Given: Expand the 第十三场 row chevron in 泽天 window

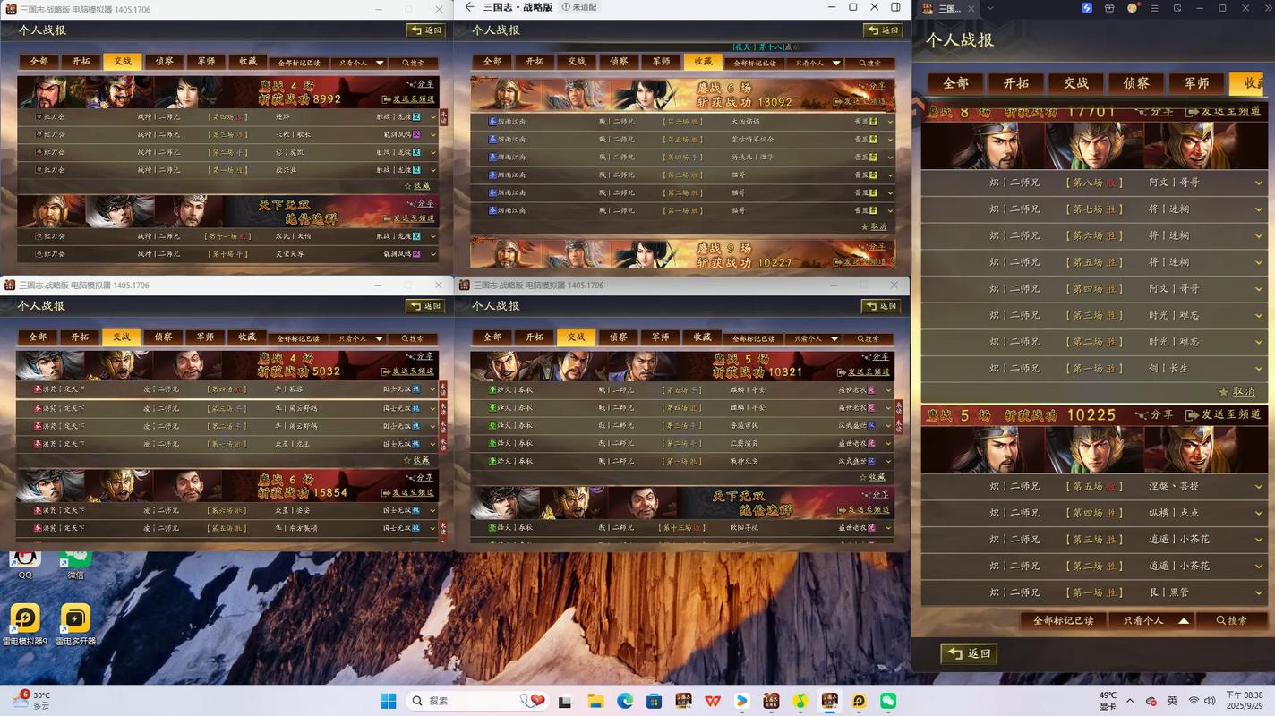Looking at the screenshot, I should (888, 528).
